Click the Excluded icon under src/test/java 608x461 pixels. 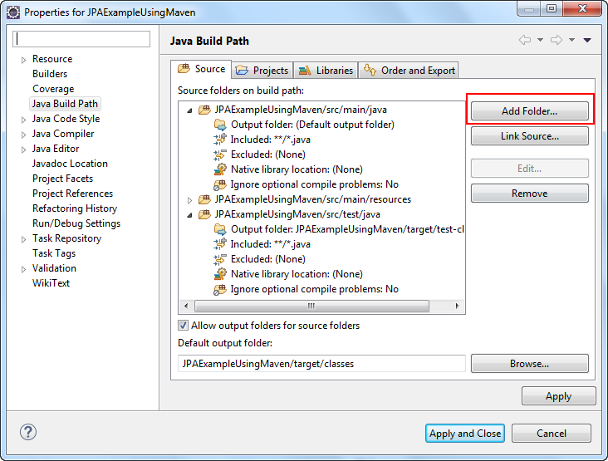pyautogui.click(x=220, y=259)
